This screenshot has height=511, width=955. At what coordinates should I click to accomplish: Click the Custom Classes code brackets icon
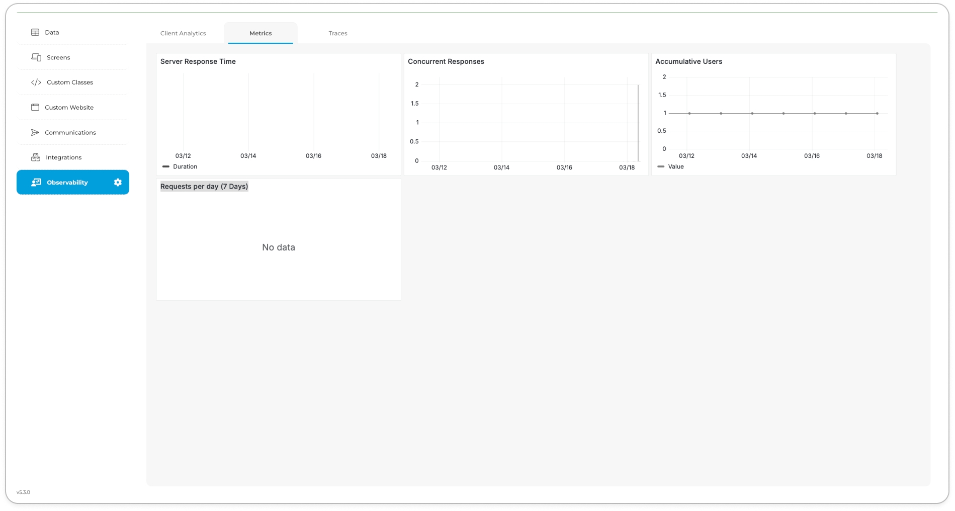click(x=36, y=82)
